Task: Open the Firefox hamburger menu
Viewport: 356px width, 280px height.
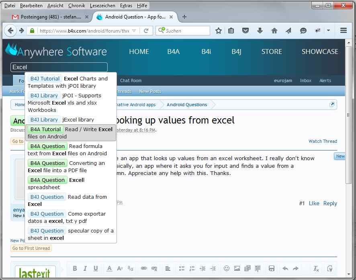Action: pyautogui.click(x=344, y=31)
